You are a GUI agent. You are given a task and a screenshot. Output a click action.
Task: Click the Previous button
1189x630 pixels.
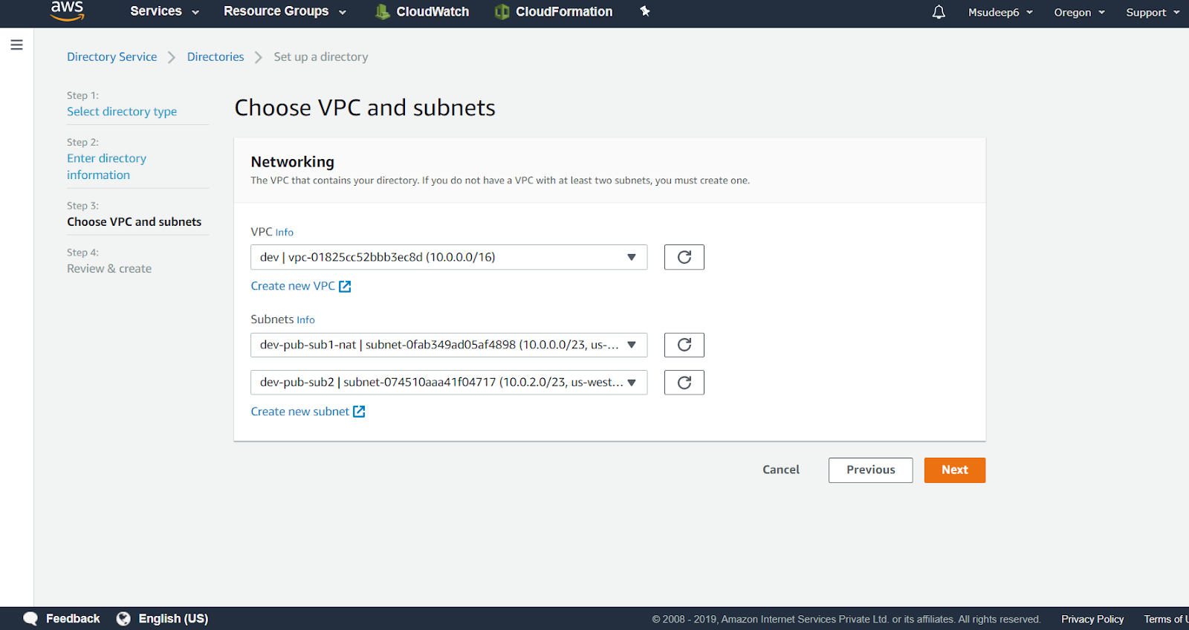tap(870, 470)
